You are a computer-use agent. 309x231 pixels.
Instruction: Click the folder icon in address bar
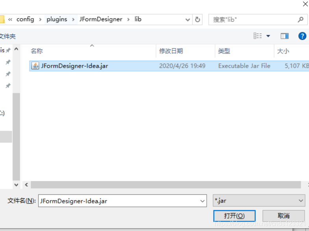[2, 20]
